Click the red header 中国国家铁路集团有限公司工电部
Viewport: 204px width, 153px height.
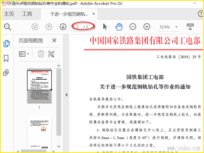(145, 41)
